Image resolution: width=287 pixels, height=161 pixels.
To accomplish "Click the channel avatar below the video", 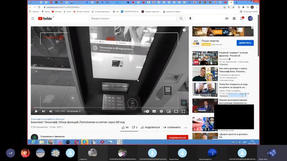I will (35, 137).
